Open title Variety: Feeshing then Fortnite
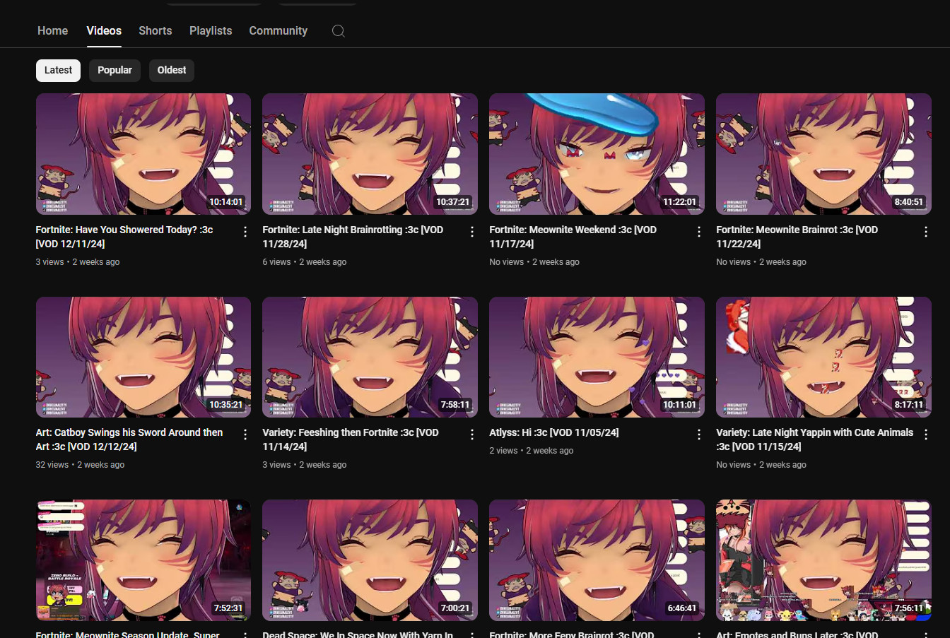This screenshot has width=950, height=638. pos(351,439)
